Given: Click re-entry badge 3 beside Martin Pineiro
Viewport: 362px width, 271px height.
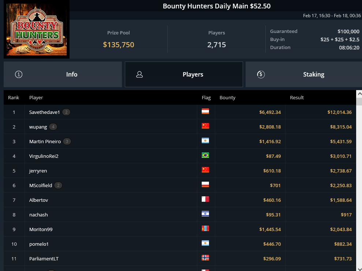Looking at the screenshot, I should 67,141.
